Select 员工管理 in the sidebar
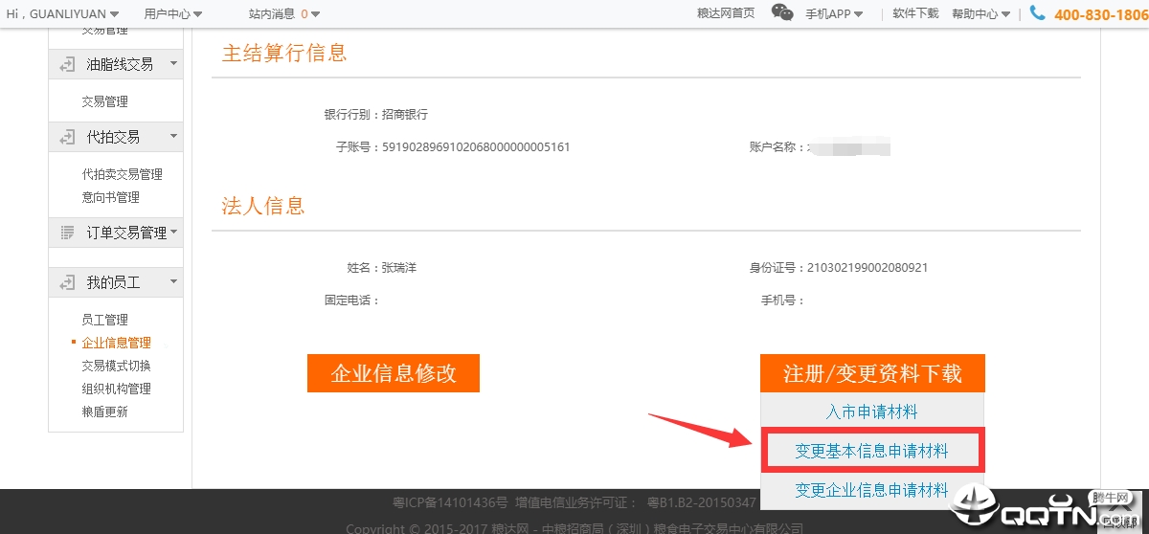The height and width of the screenshot is (534, 1149). coord(104,320)
